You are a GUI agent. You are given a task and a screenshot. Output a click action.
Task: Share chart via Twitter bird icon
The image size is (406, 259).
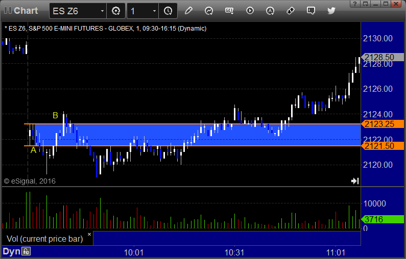331,11
